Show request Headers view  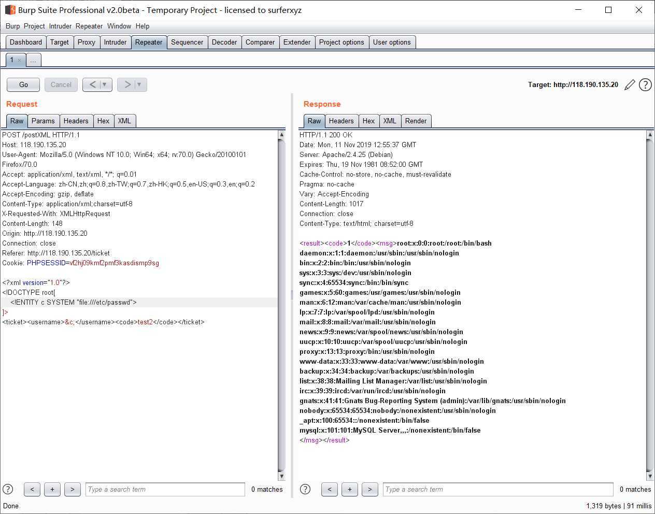coord(76,121)
